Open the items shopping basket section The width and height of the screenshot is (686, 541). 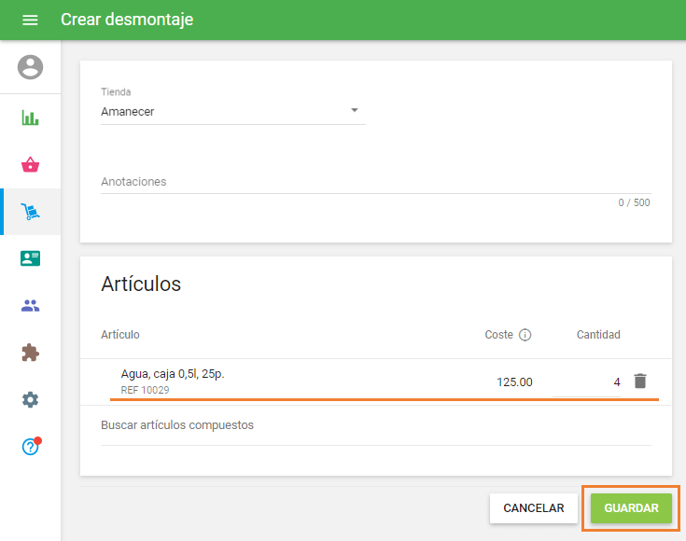(30, 164)
